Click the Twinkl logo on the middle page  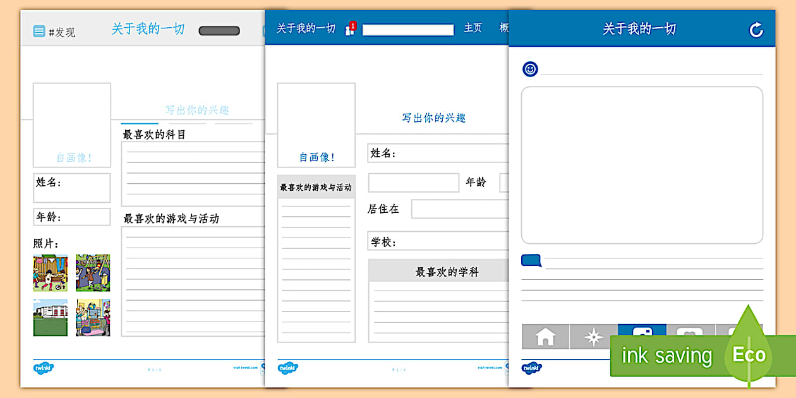(288, 368)
